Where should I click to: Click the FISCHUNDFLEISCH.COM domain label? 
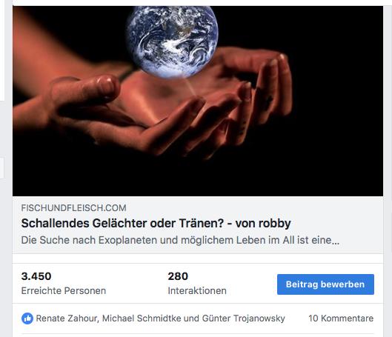point(74,208)
